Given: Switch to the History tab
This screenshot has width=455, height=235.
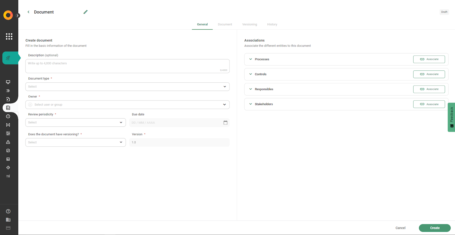Looking at the screenshot, I should pyautogui.click(x=272, y=24).
